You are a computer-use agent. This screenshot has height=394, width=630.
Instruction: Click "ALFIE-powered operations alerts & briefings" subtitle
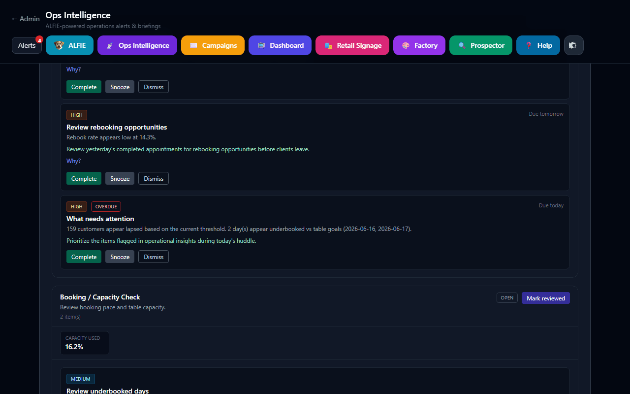tap(103, 26)
